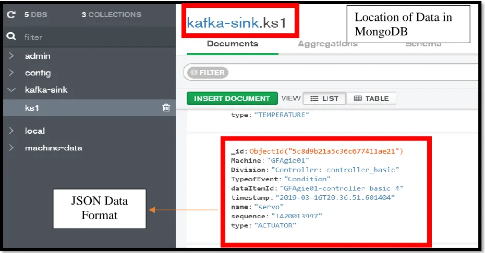The width and height of the screenshot is (485, 253).
Task: Collapse the kafka-sink database
Action: point(11,90)
